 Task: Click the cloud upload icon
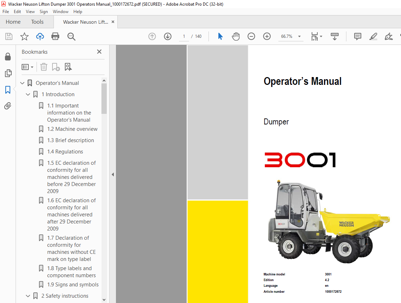pos(40,36)
